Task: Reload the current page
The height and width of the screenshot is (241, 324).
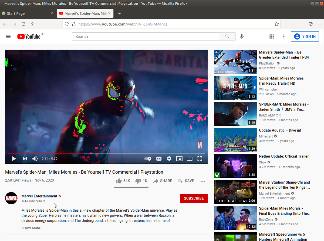Action: pos(23,24)
